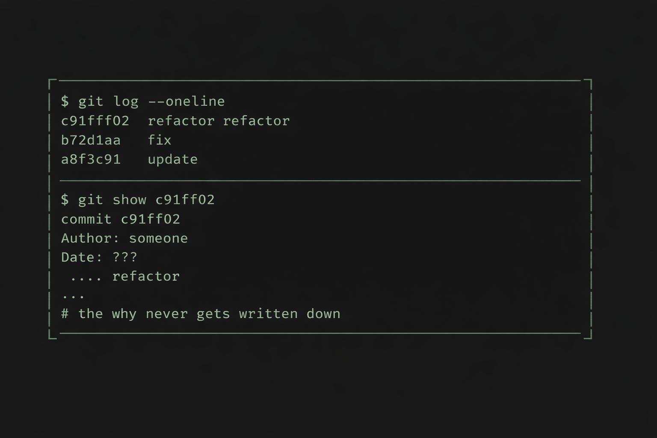Click the word "someone" in the Author line
The height and width of the screenshot is (438, 657).
158,238
